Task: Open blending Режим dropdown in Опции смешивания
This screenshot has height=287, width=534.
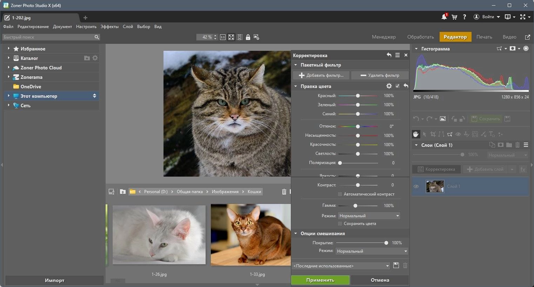Action: click(372, 251)
